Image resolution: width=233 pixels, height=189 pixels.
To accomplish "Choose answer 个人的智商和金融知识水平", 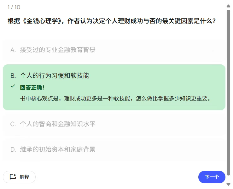I will [x=57, y=124].
